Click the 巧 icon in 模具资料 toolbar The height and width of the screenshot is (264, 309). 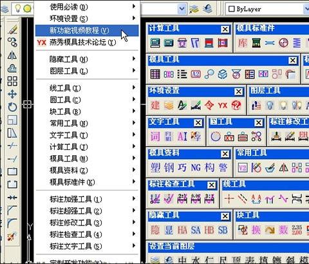pyautogui.click(x=182, y=167)
